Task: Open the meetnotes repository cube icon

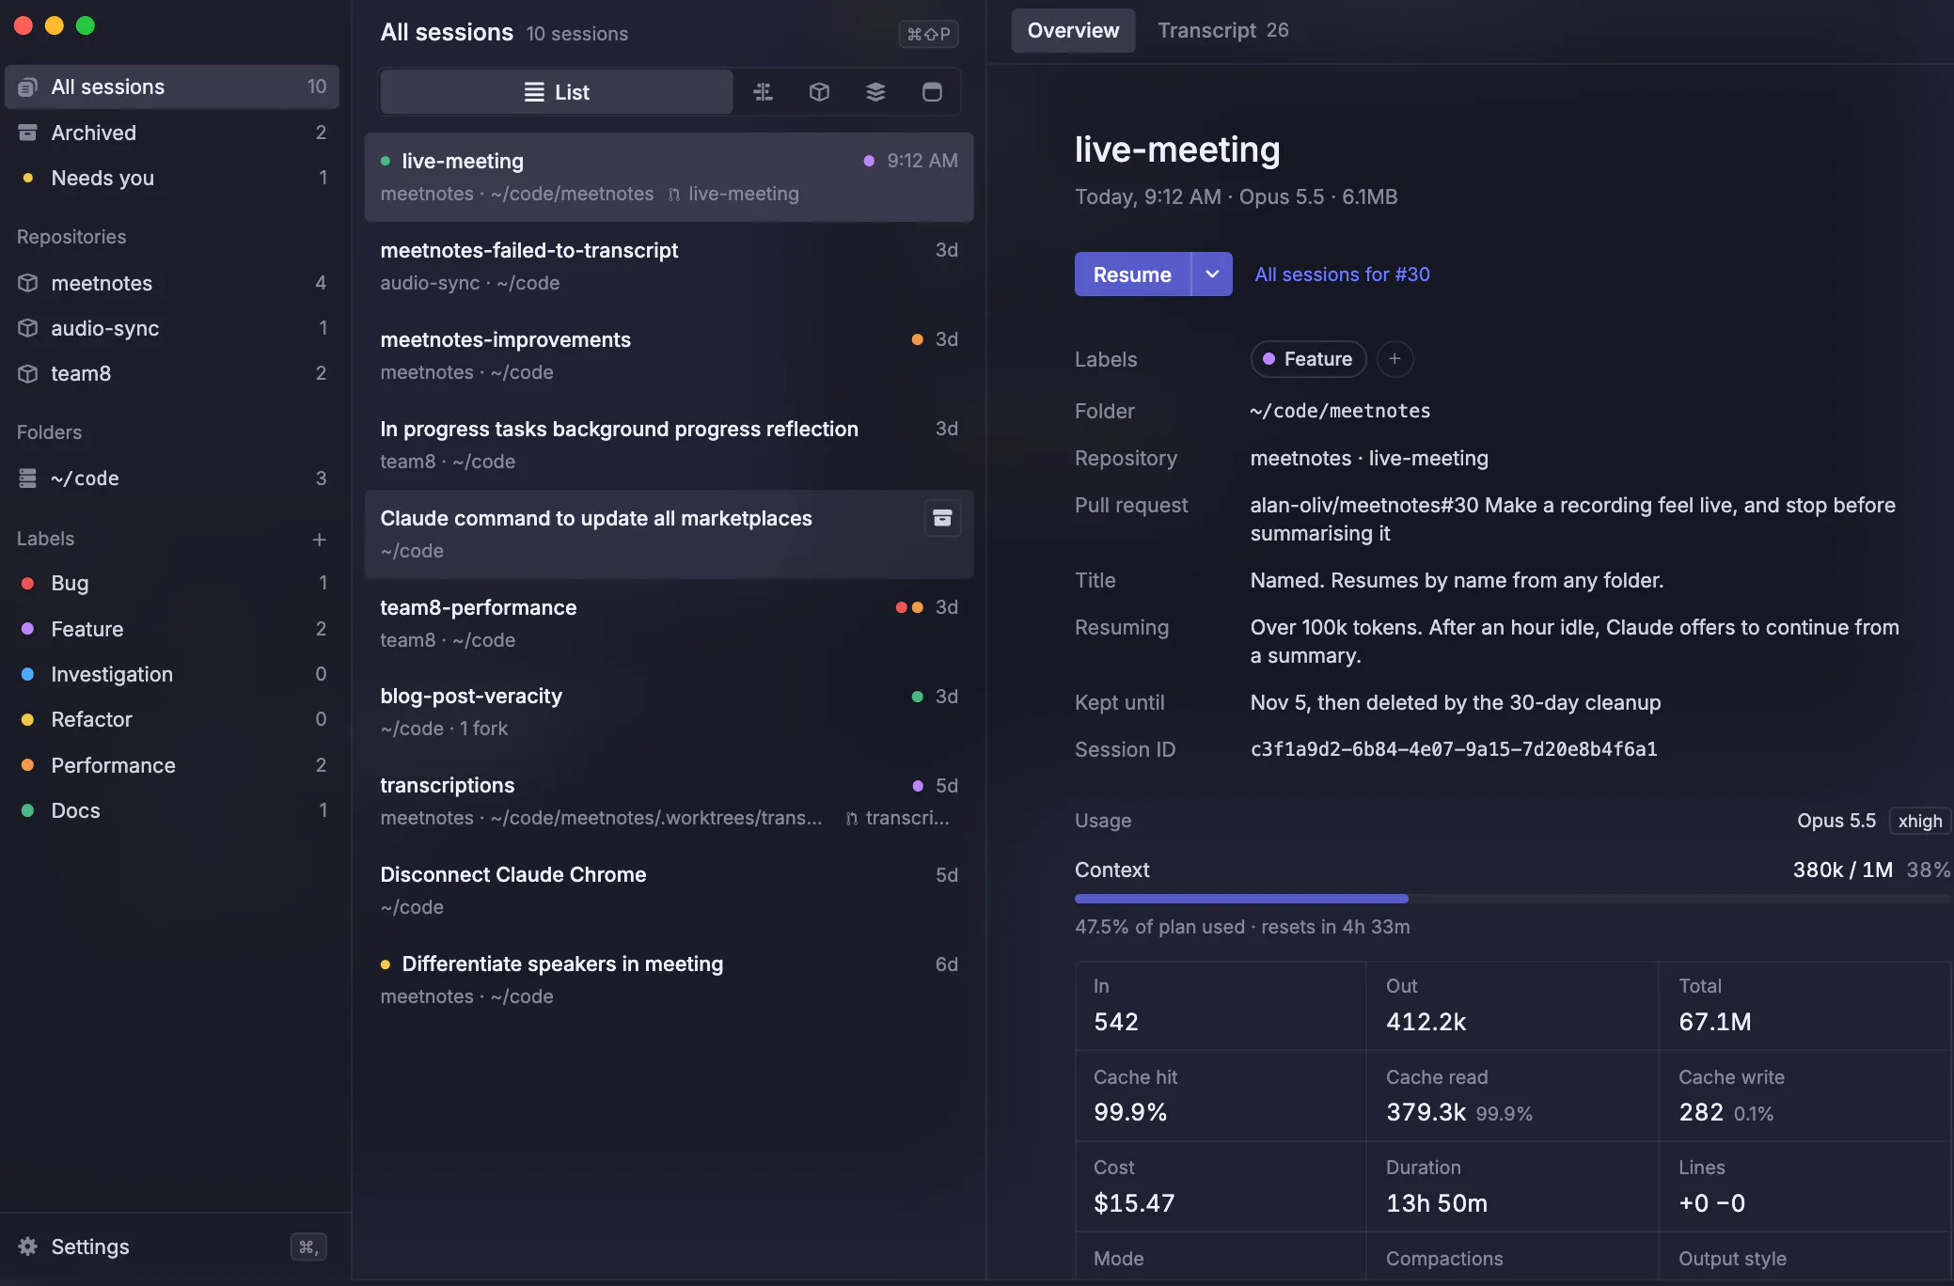Action: point(28,283)
